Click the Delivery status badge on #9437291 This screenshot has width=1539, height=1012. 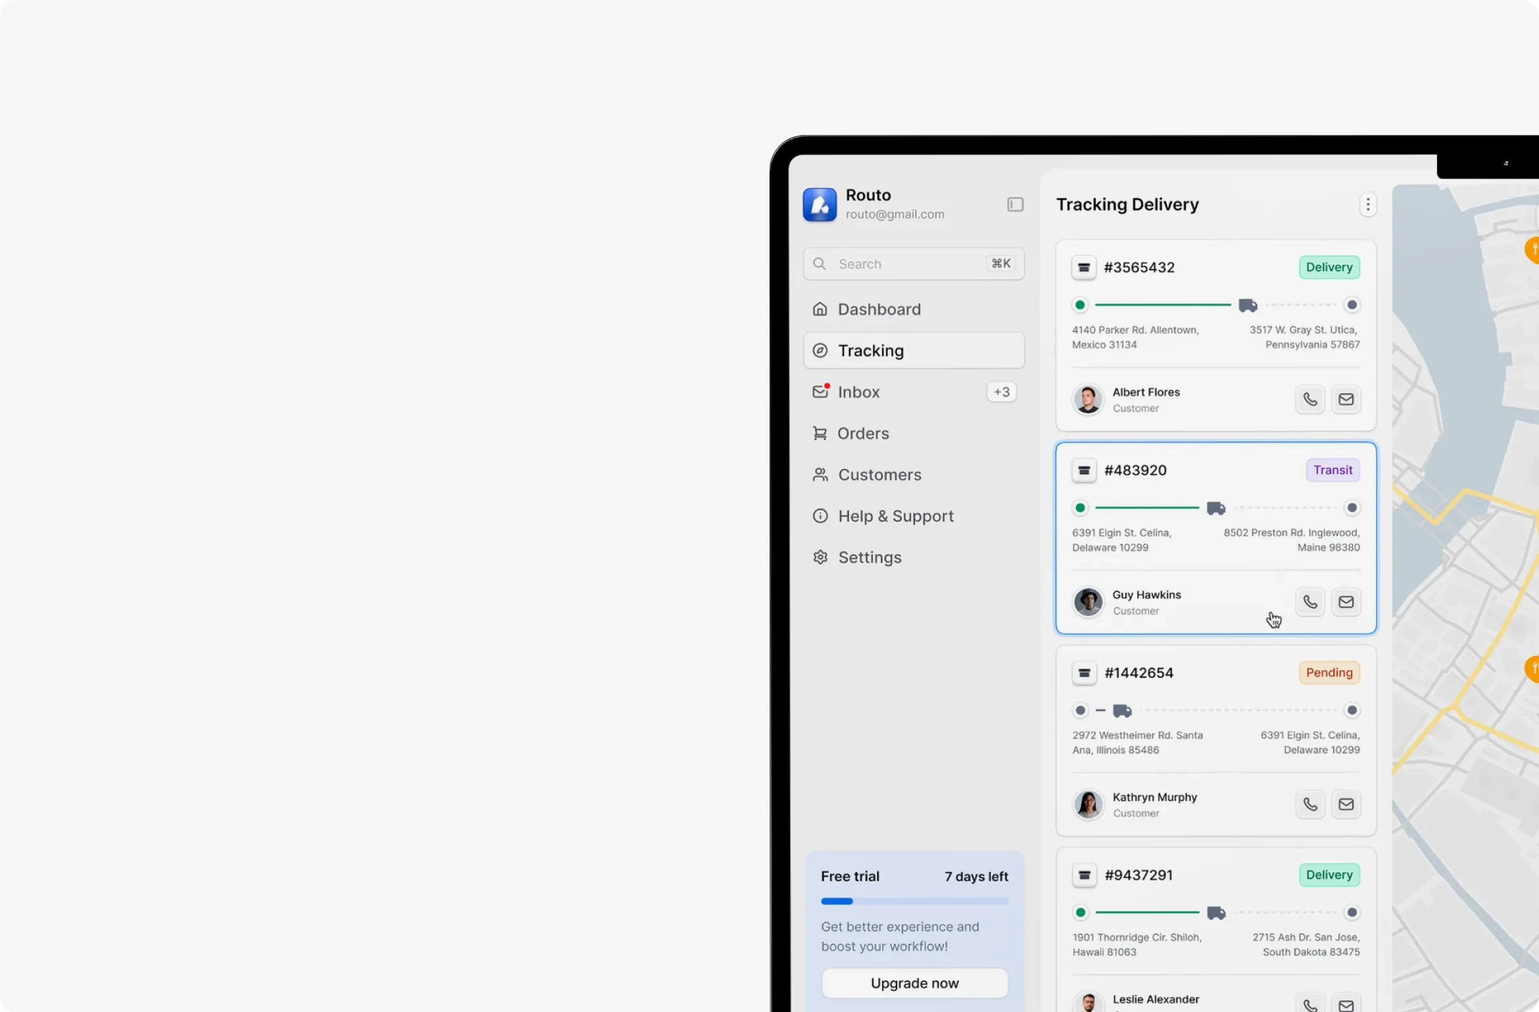point(1329,875)
